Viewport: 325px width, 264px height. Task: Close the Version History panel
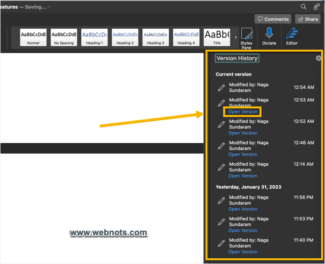(x=319, y=58)
